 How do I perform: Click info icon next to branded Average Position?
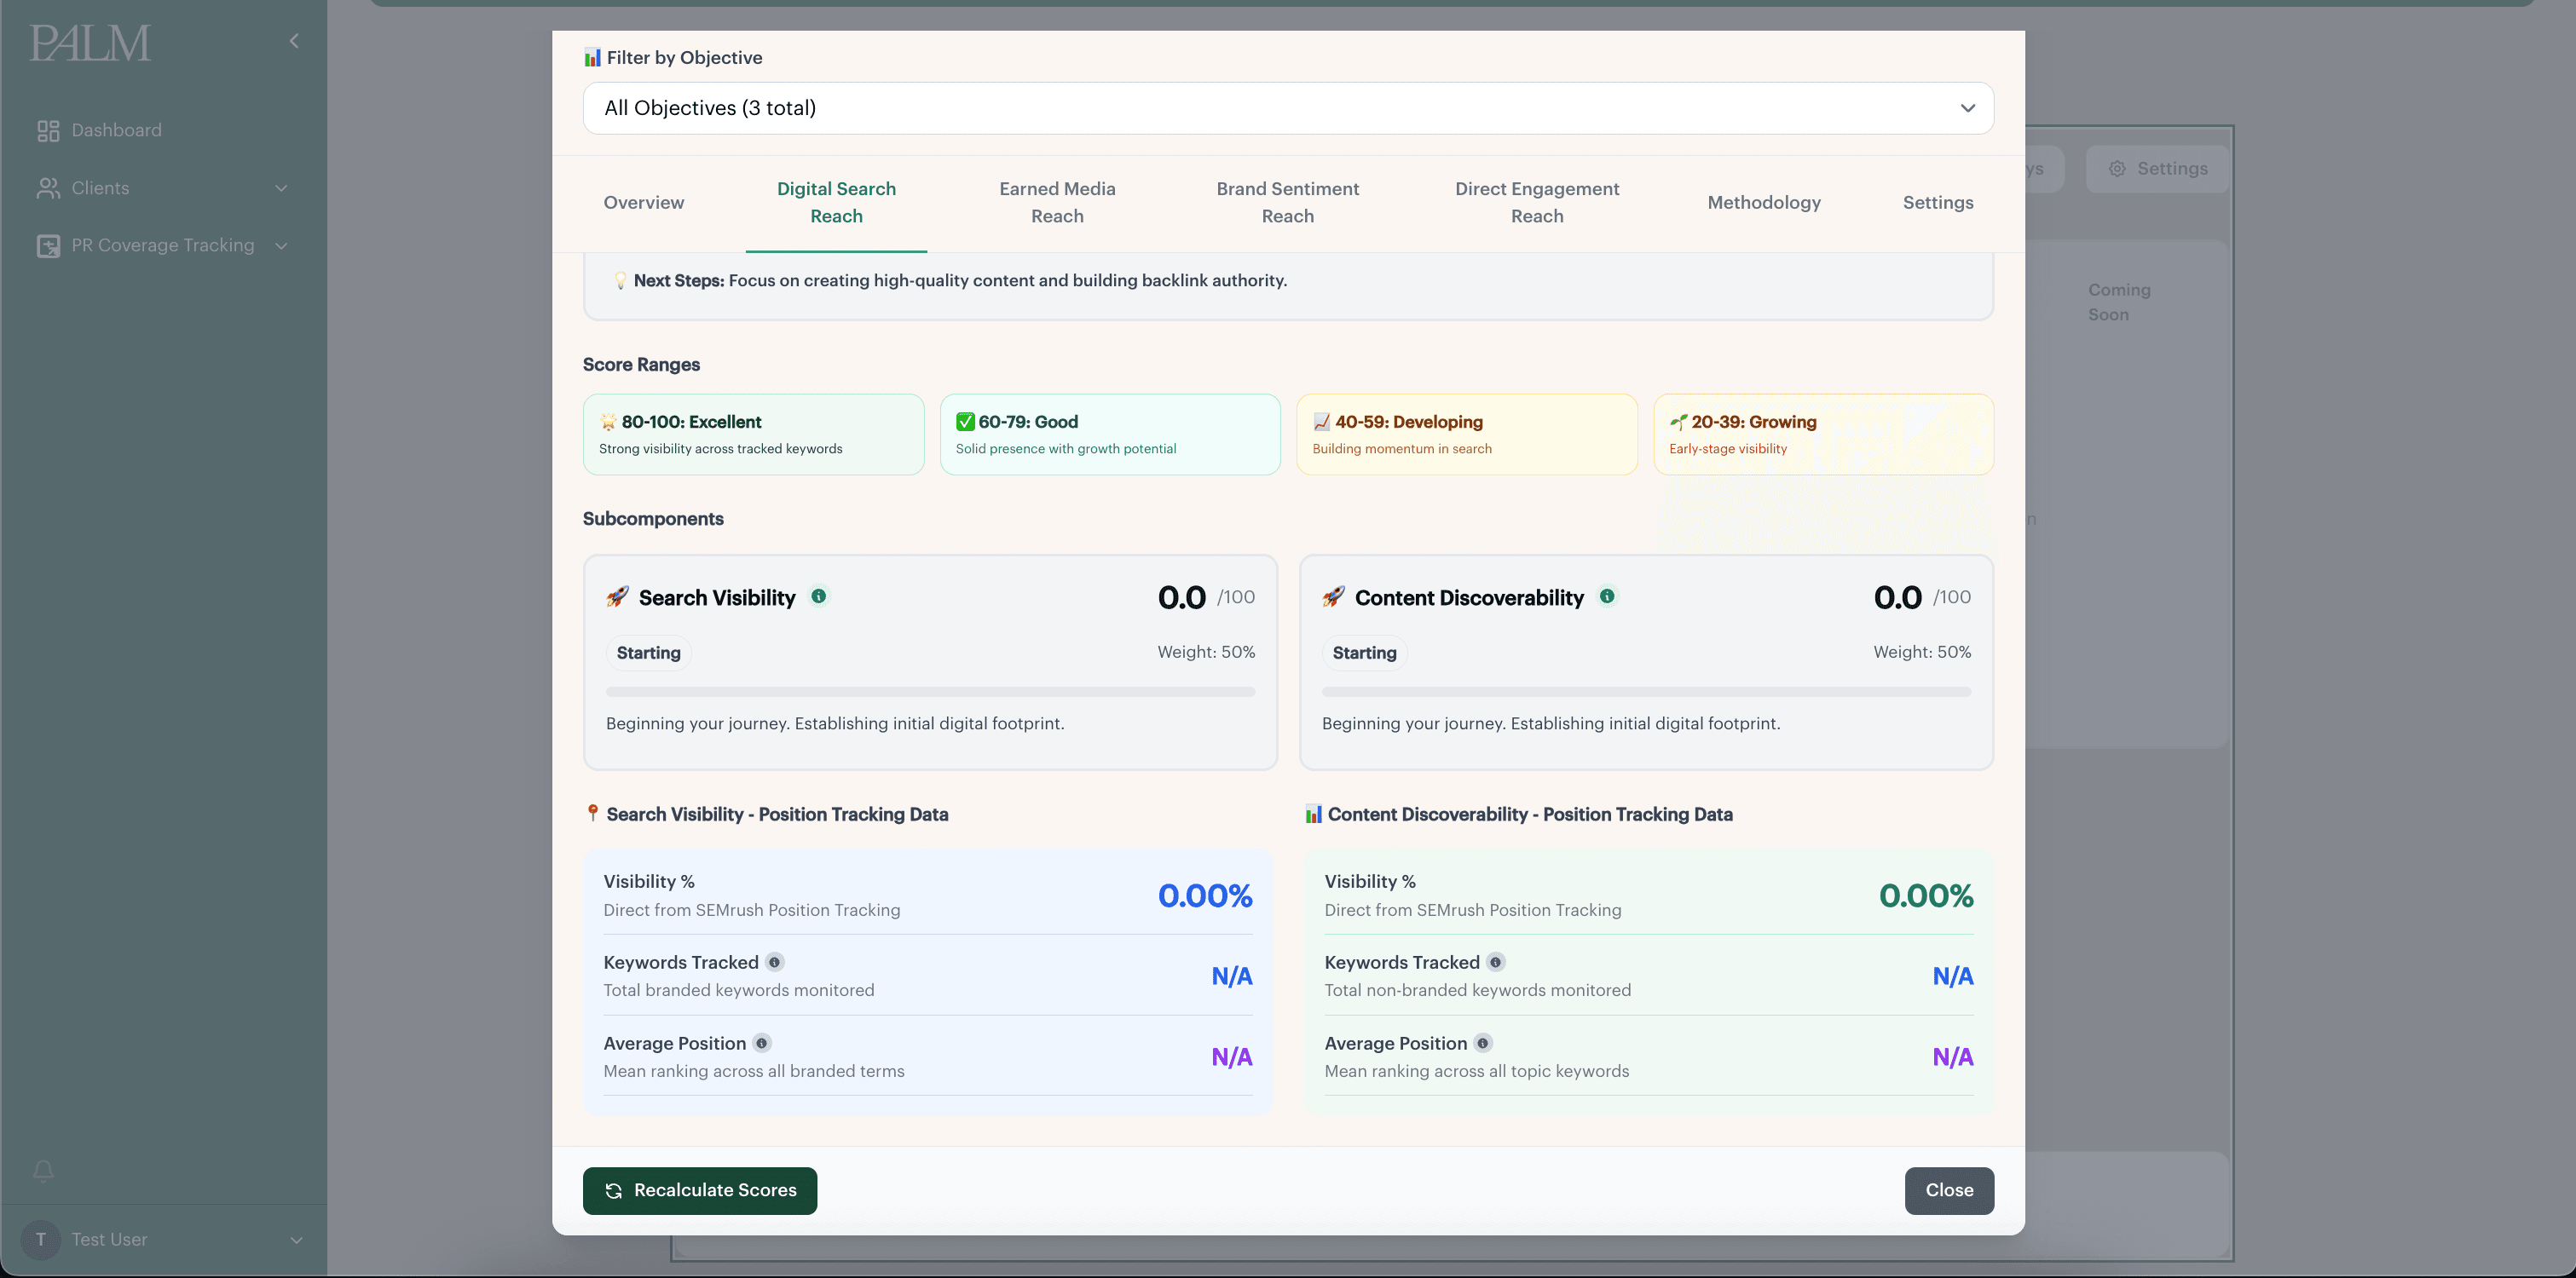[762, 1043]
